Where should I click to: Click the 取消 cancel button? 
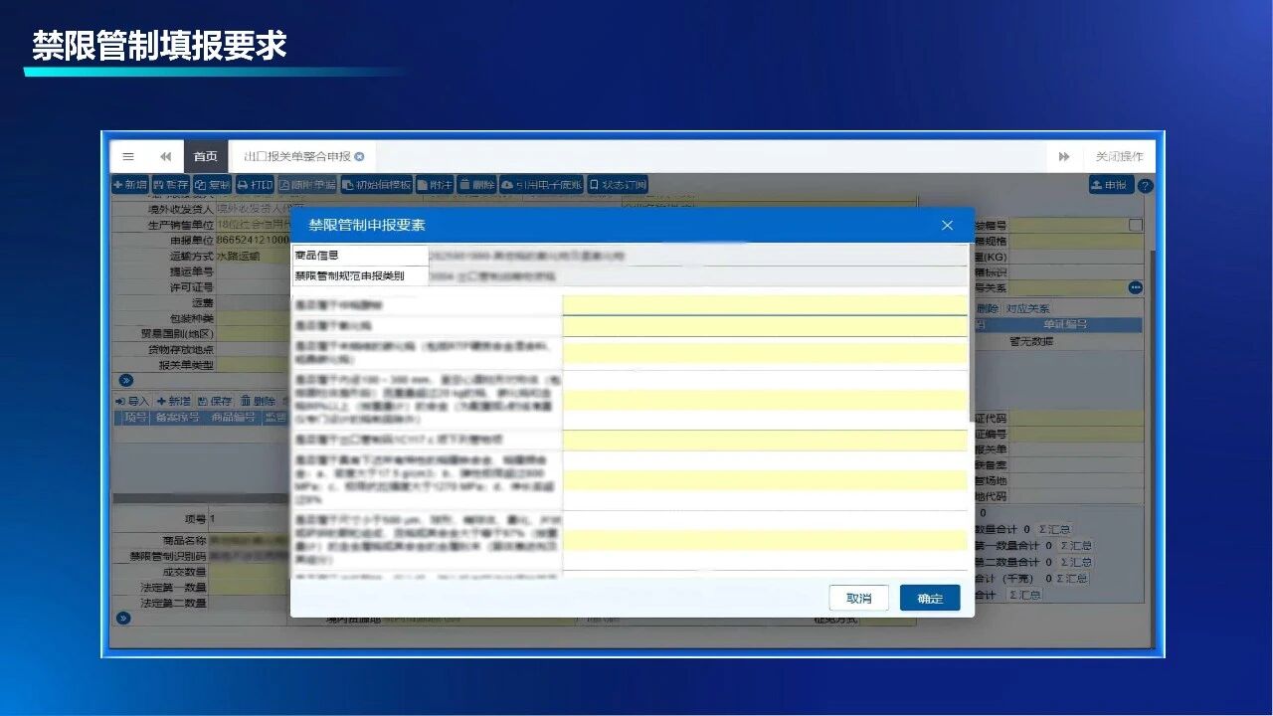coord(859,598)
